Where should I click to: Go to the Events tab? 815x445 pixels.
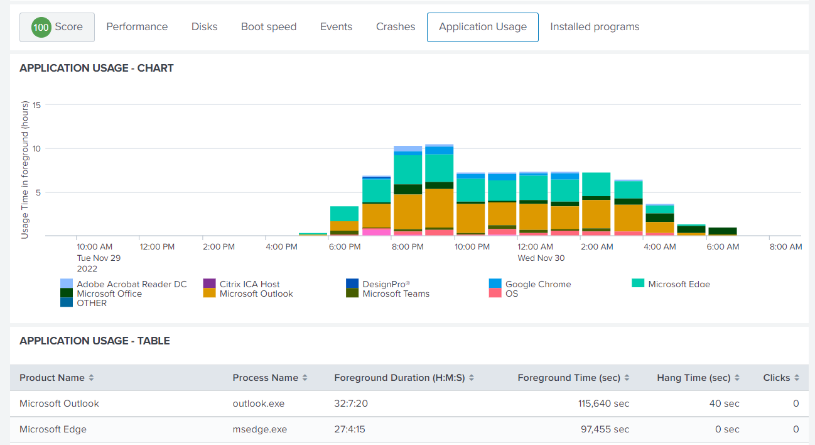point(336,27)
